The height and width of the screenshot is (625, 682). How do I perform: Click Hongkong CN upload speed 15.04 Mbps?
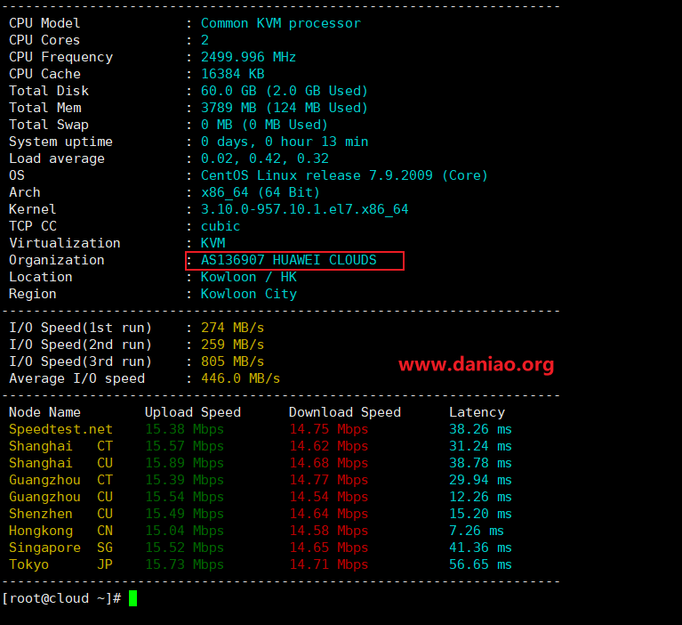184,531
